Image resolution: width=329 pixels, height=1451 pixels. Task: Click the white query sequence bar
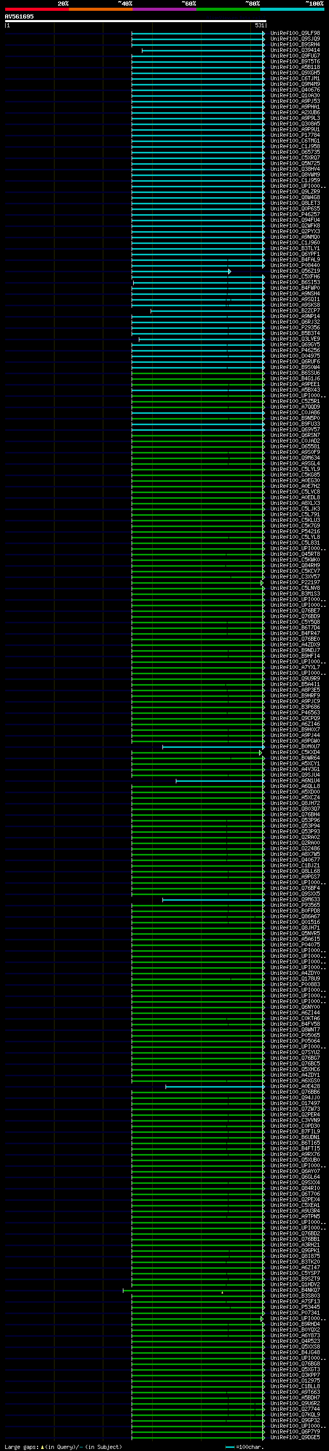135,21
